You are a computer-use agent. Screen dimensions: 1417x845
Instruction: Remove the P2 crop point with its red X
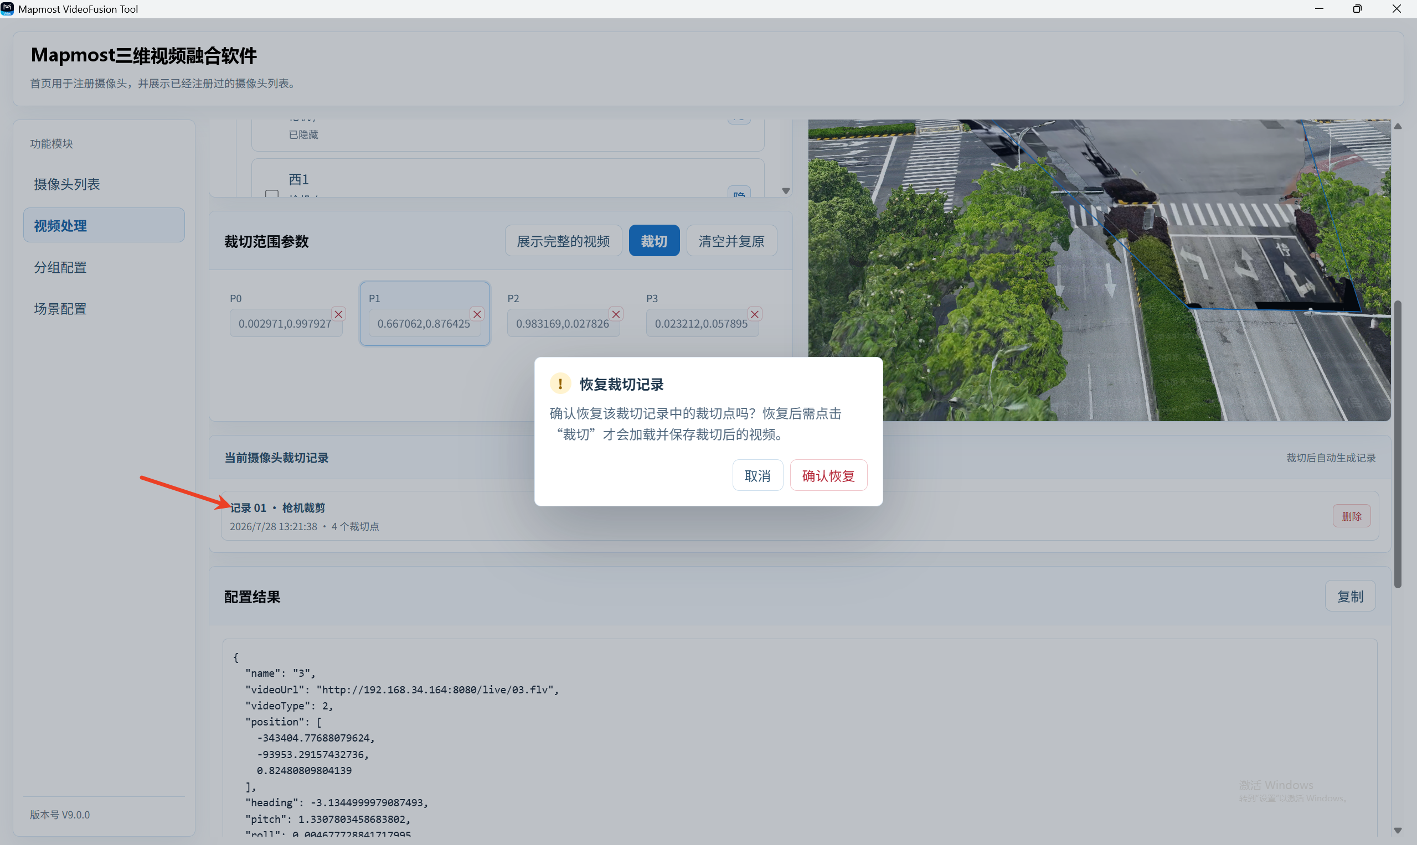pos(616,314)
